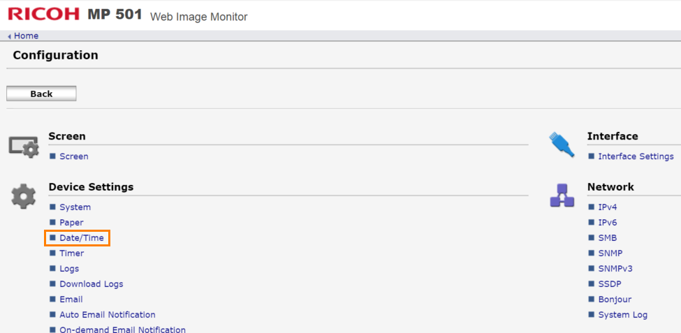This screenshot has width=681, height=333.
Task: Open the IPv4 network settings
Action: coord(607,207)
